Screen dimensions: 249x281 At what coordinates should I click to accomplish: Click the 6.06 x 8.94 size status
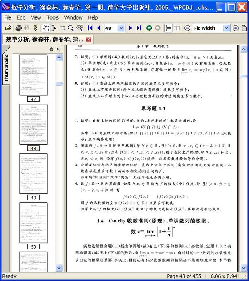[x=224, y=276]
